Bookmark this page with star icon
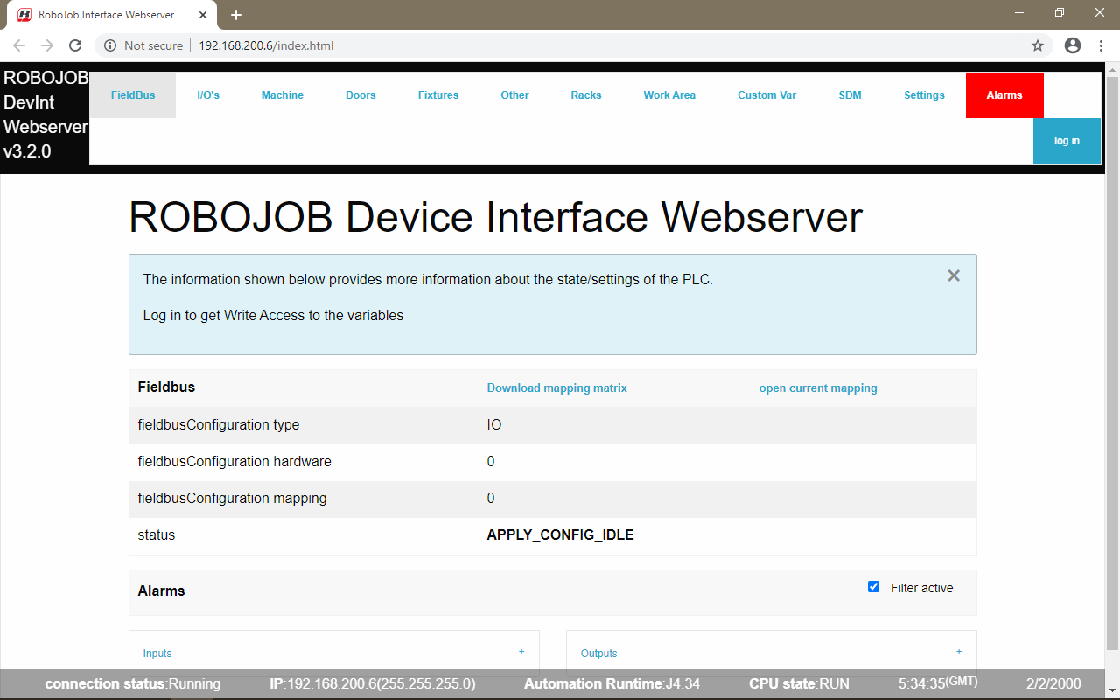 [1038, 45]
